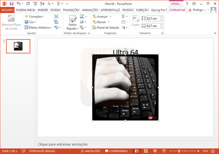This screenshot has width=219, height=154.
Task: Save the presentation with the floppy disk icon
Action: pos(12,4)
